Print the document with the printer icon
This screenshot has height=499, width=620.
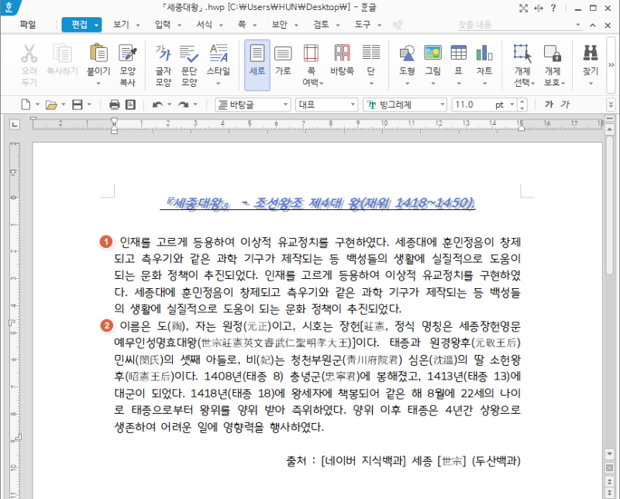tap(114, 105)
